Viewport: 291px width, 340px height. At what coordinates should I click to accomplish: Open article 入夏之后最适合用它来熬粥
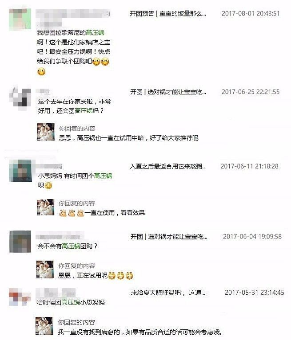pyautogui.click(x=167, y=166)
